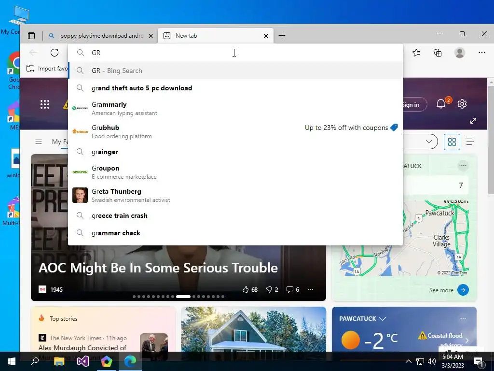The image size is (494, 371).
Task: Click See more arrow on traffic card
Action: pos(463,290)
